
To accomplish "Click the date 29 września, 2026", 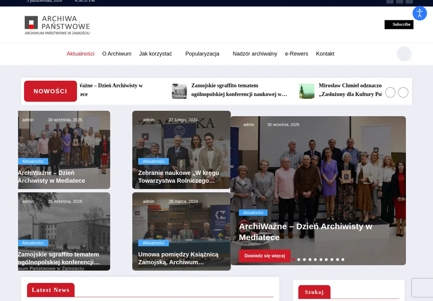I will tap(65, 201).
